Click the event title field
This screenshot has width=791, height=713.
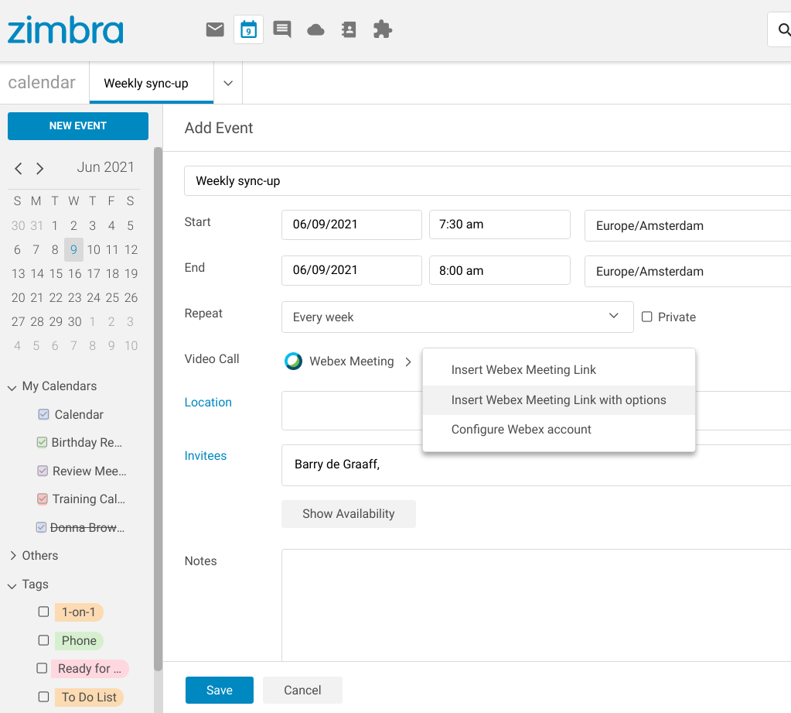(x=487, y=181)
